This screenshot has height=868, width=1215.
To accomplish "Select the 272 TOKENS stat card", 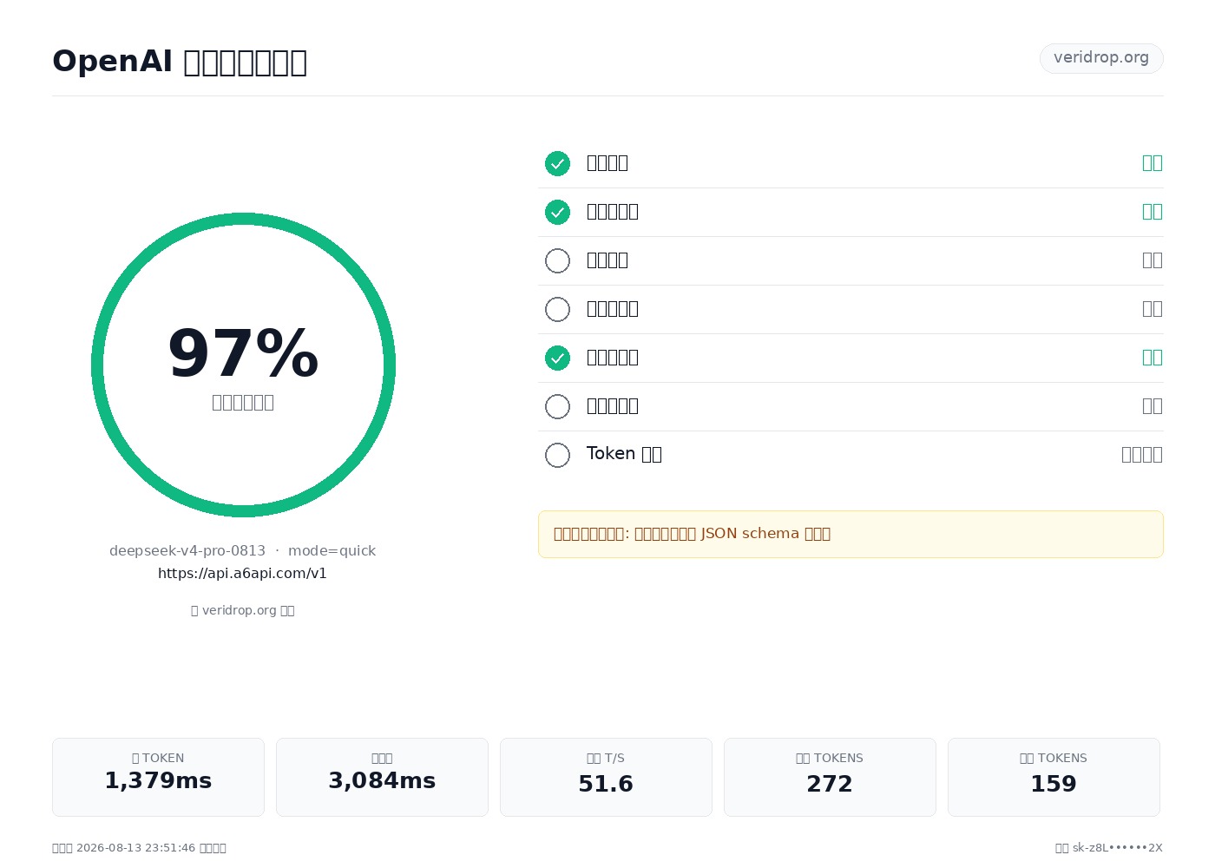I will pyautogui.click(x=830, y=777).
